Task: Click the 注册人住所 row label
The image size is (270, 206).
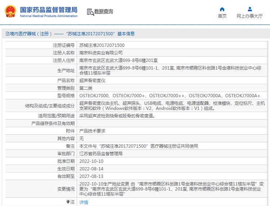Action: coord(64,61)
